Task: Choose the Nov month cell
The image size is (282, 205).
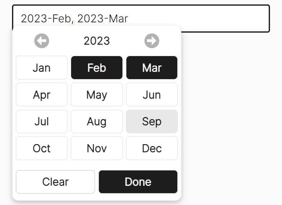Action: [x=97, y=148]
